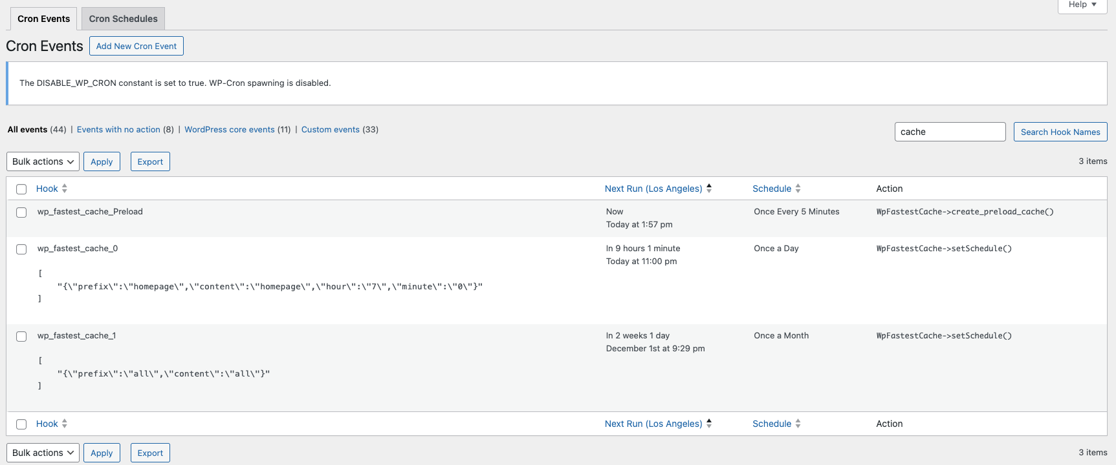The image size is (1116, 465).
Task: Click the create_preload_cache() action text
Action: 965,211
